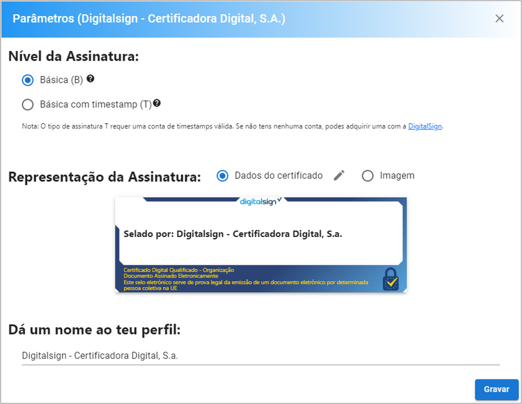Screen dimensions: 522x404
Task: Click the edit pencil near Dados do certificado
Action: click(339, 175)
